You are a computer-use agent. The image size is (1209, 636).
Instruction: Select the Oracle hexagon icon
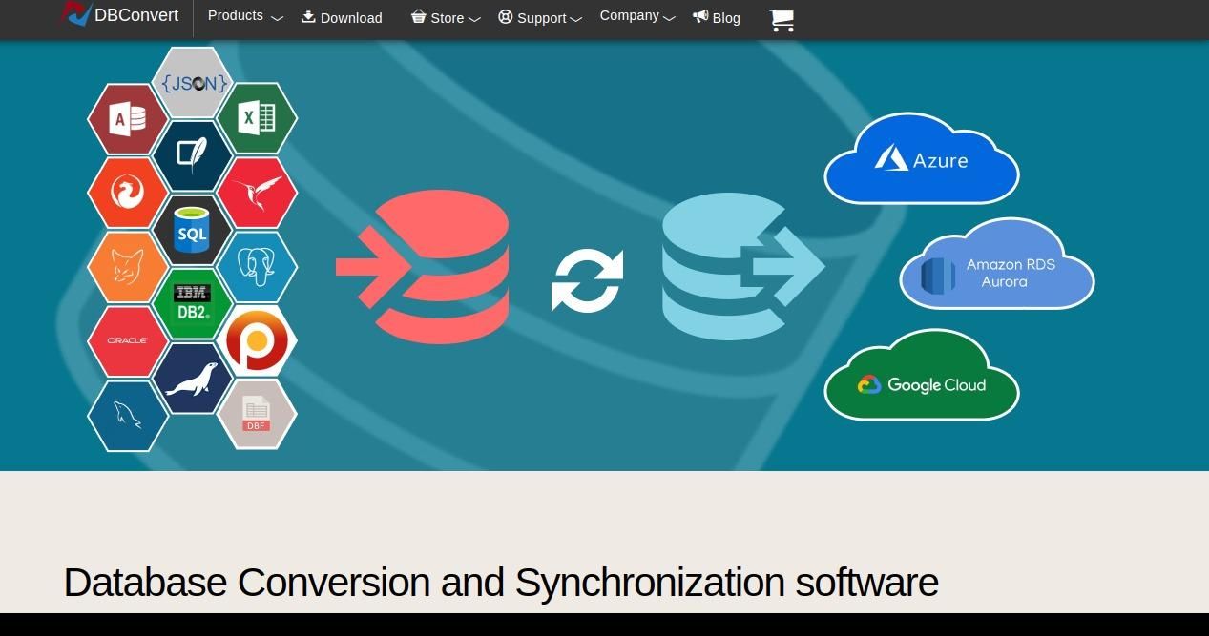coord(128,340)
